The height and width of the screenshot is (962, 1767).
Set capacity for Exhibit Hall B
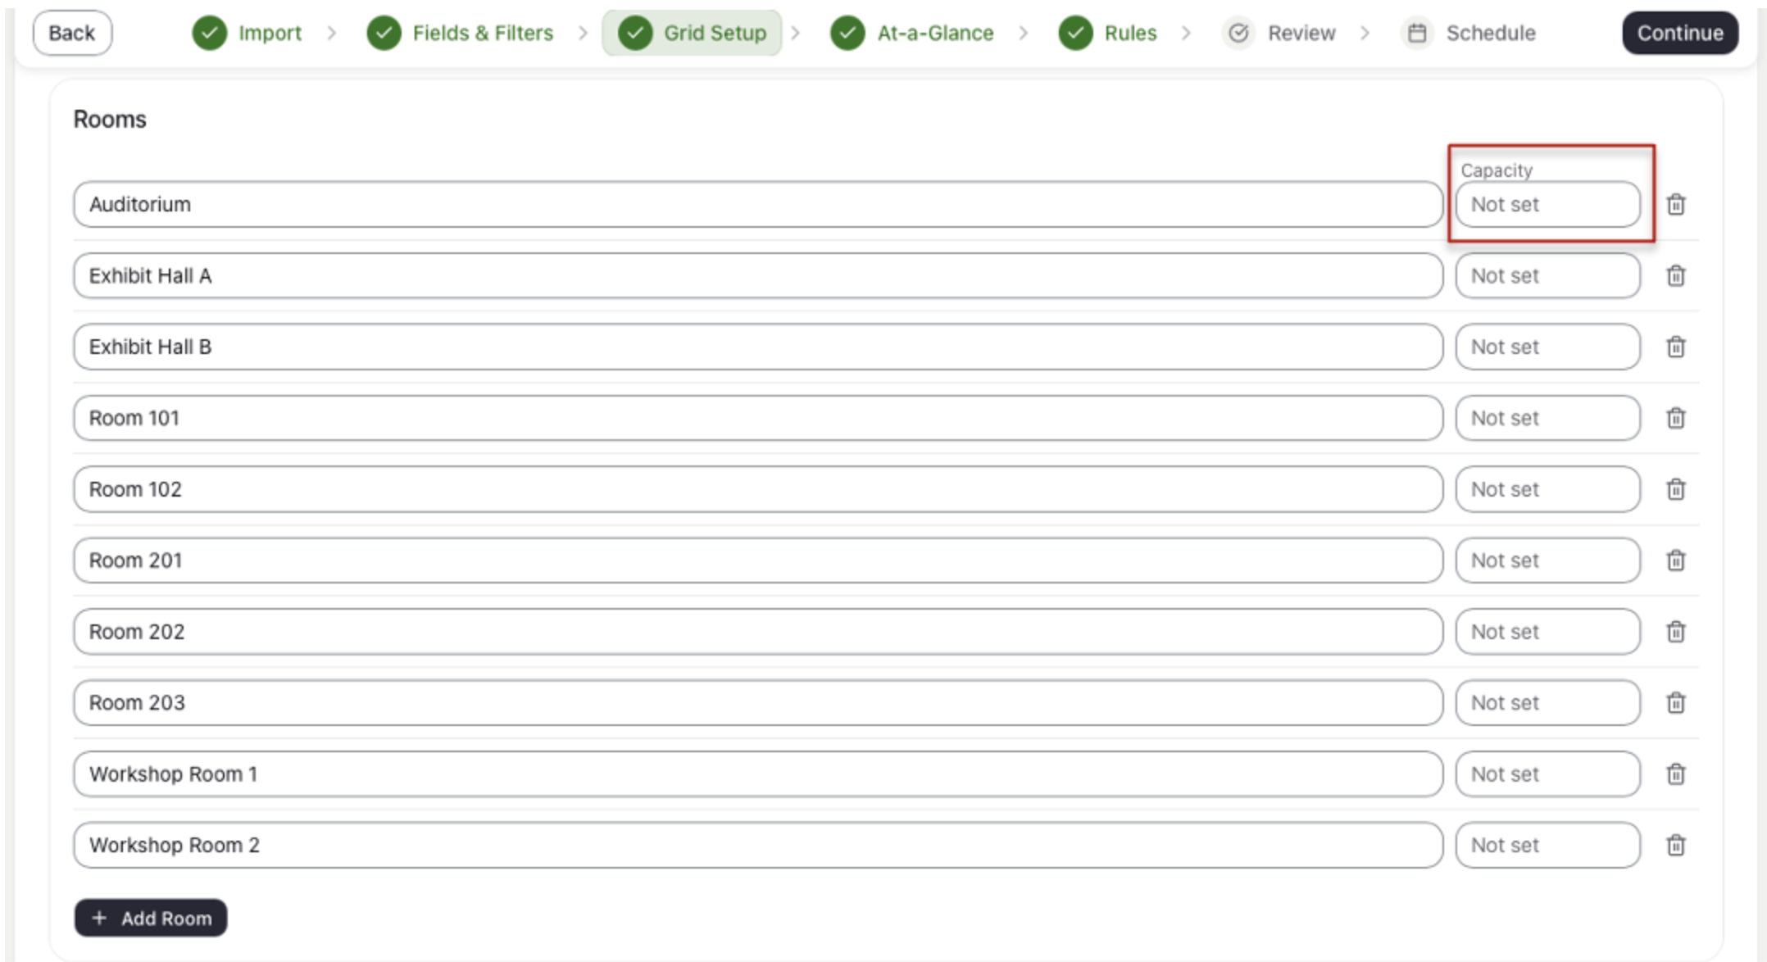tap(1548, 347)
